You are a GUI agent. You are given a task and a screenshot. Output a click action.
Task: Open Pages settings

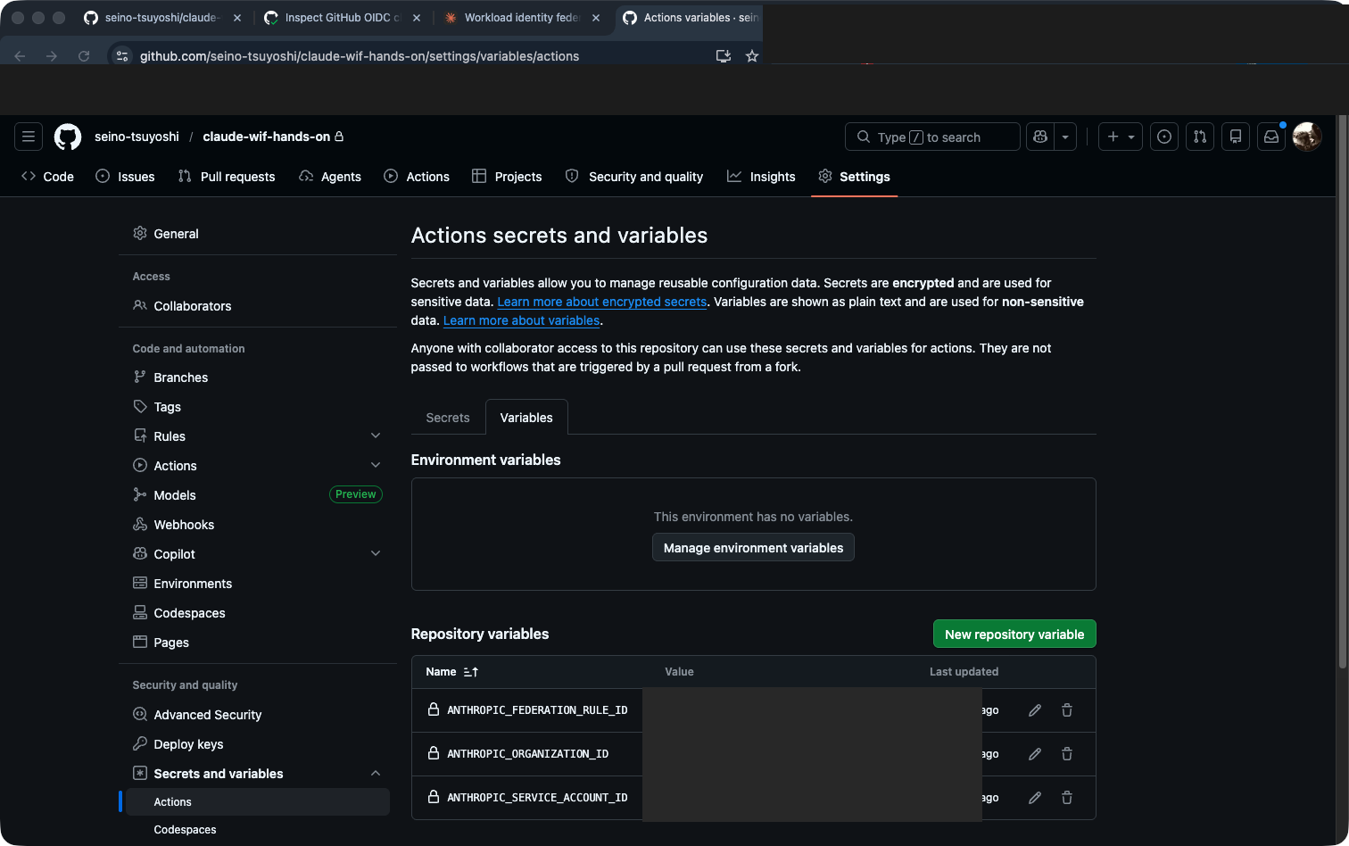(258, 643)
